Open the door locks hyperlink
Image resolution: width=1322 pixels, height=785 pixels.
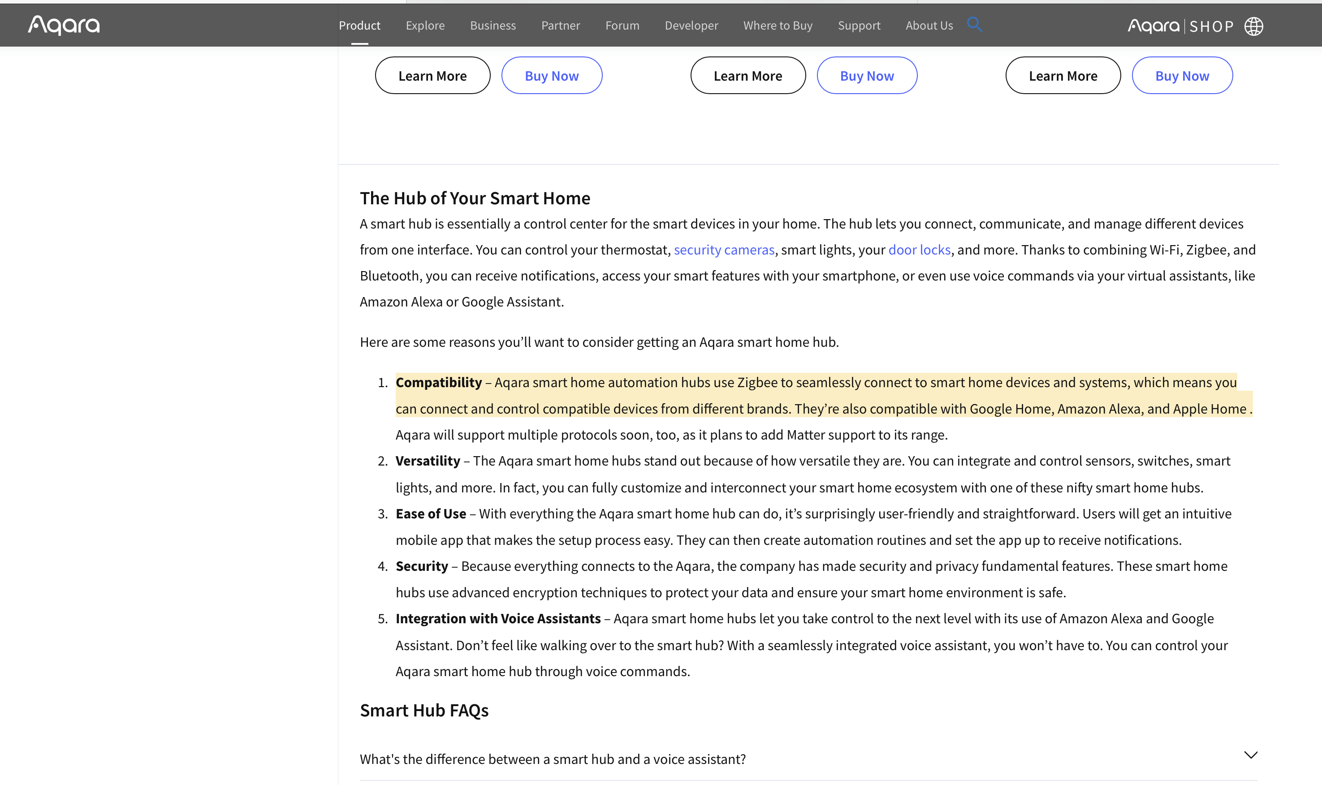coord(919,250)
